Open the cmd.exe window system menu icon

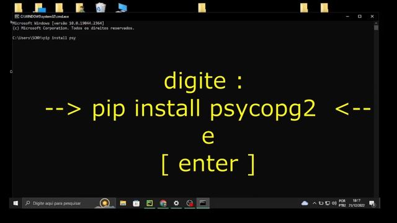17,17
